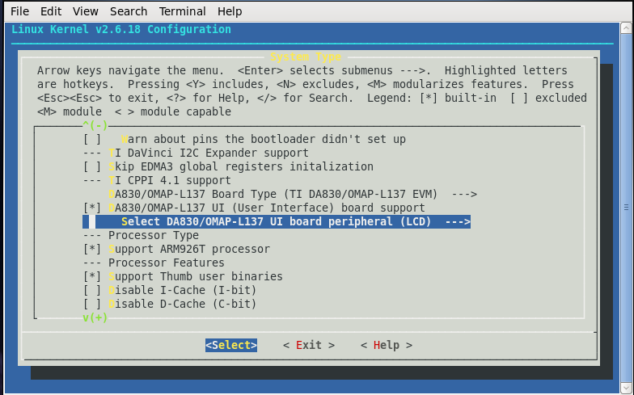This screenshot has width=634, height=395.
Task: Open the Edit menu
Action: coord(51,11)
